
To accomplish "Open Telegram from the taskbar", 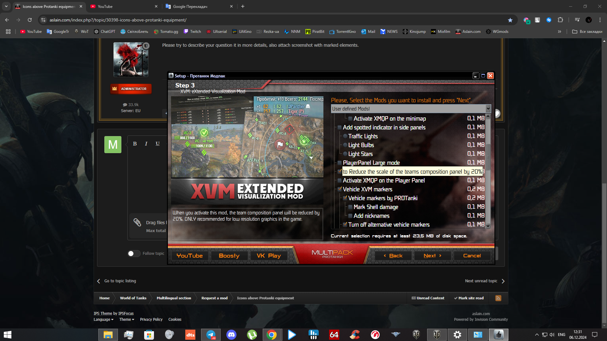I will [x=211, y=335].
